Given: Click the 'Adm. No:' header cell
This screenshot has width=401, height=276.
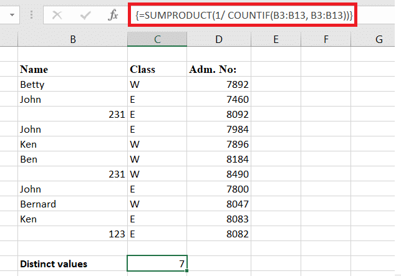Looking at the screenshot, I should (x=218, y=69).
